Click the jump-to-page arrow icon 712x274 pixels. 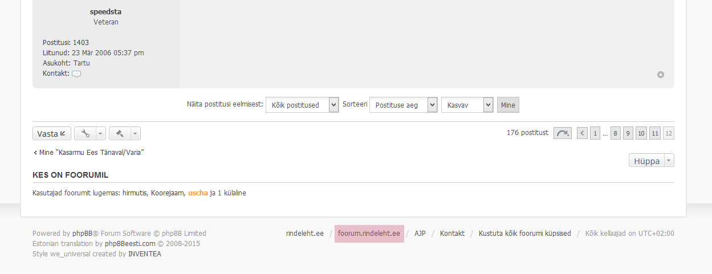click(x=562, y=133)
